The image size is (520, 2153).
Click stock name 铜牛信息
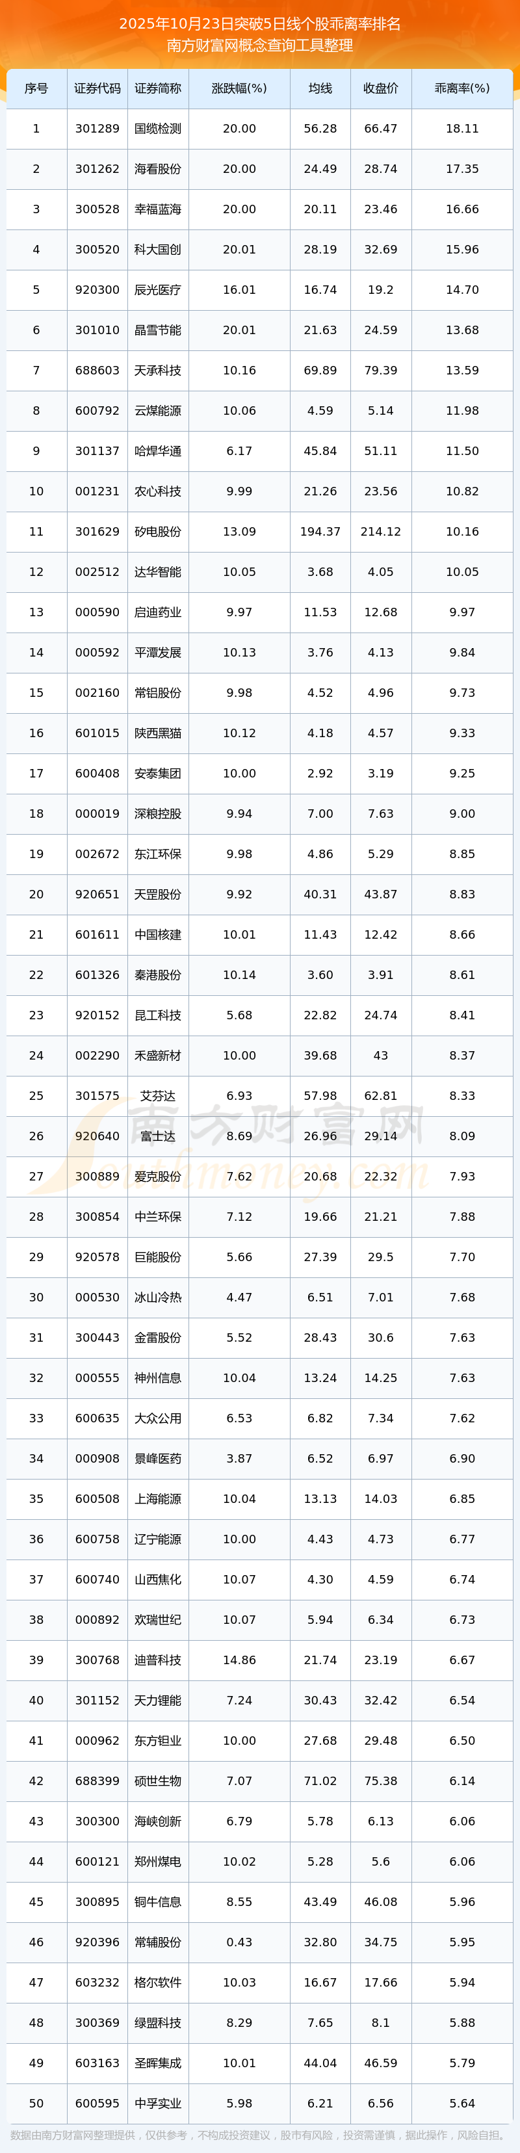tap(158, 1901)
